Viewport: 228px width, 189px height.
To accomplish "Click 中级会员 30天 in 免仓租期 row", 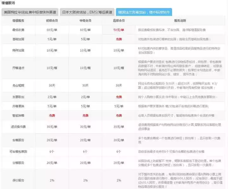I will (x=85, y=85).
